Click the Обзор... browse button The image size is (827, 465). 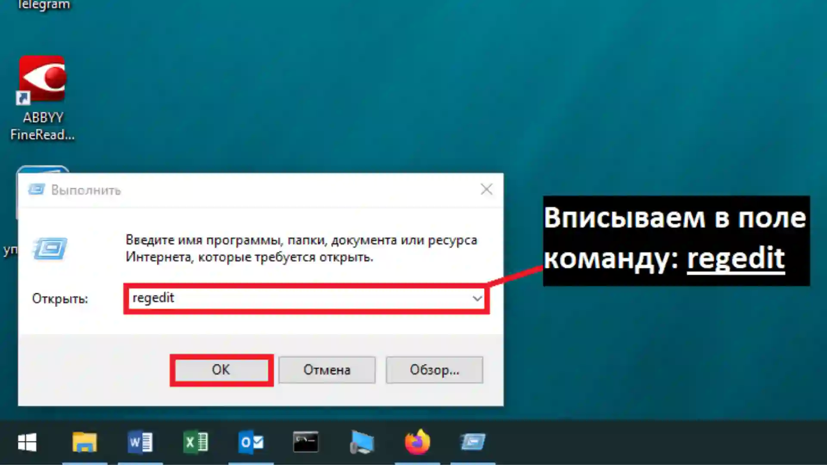click(x=434, y=370)
